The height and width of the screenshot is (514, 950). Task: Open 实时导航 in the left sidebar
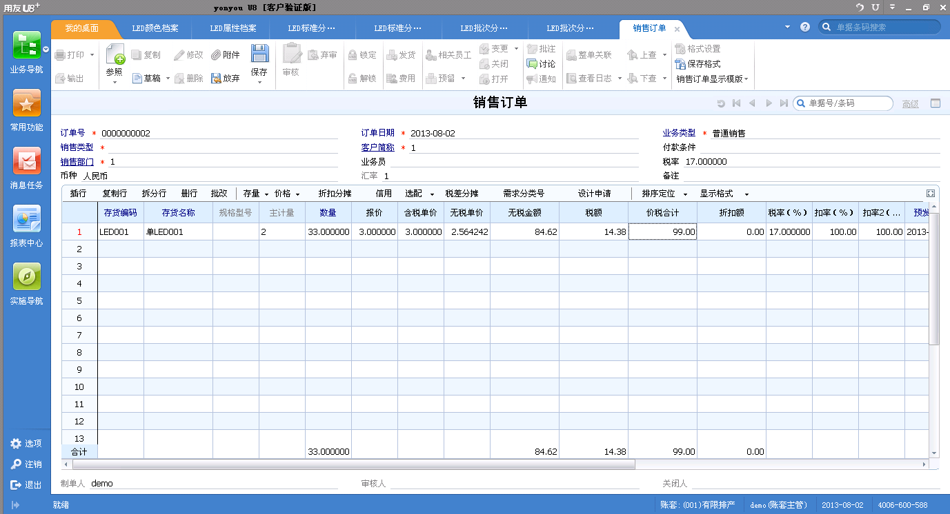tap(26, 281)
